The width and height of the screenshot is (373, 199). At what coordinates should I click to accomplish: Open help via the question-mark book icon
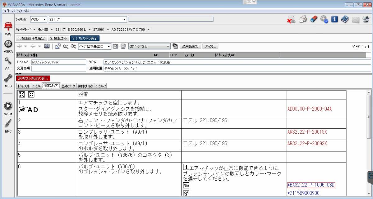344,19
